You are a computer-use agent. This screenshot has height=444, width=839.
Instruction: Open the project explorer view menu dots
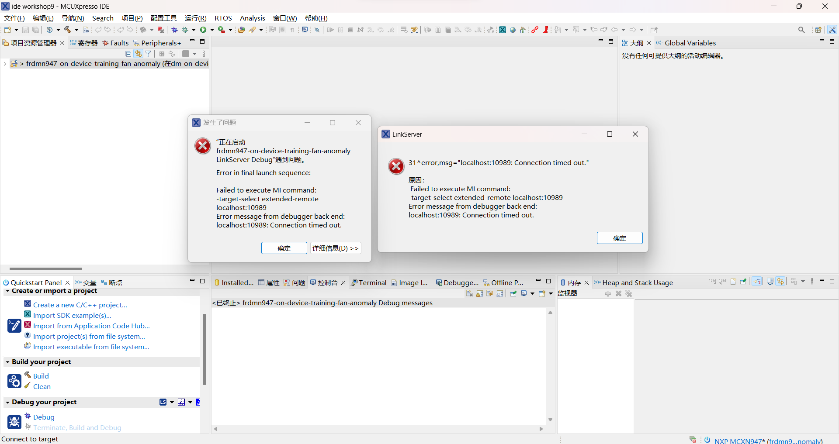[x=204, y=54]
